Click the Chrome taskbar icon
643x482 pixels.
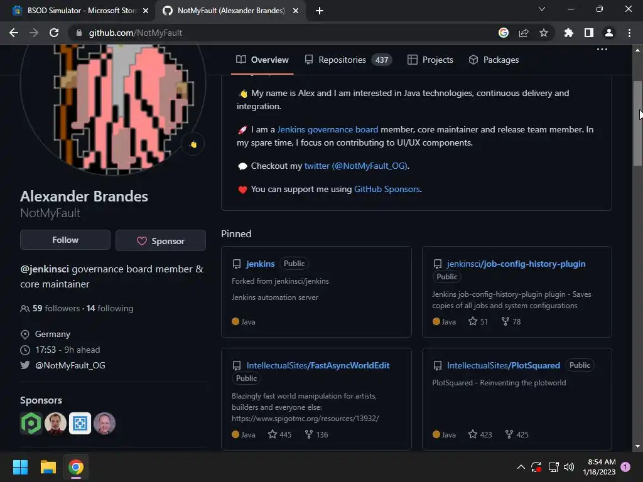[76, 467]
